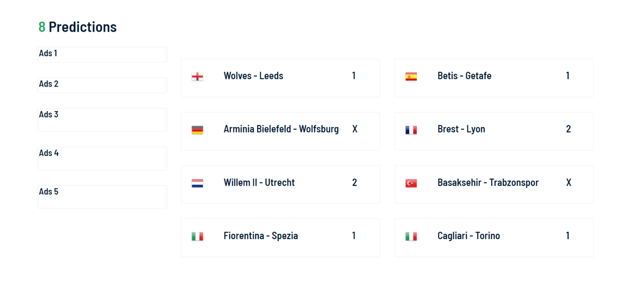Image resolution: width=626 pixels, height=285 pixels.
Task: Click the England flag beside Wolves – Leeds
Action: pyautogui.click(x=197, y=76)
